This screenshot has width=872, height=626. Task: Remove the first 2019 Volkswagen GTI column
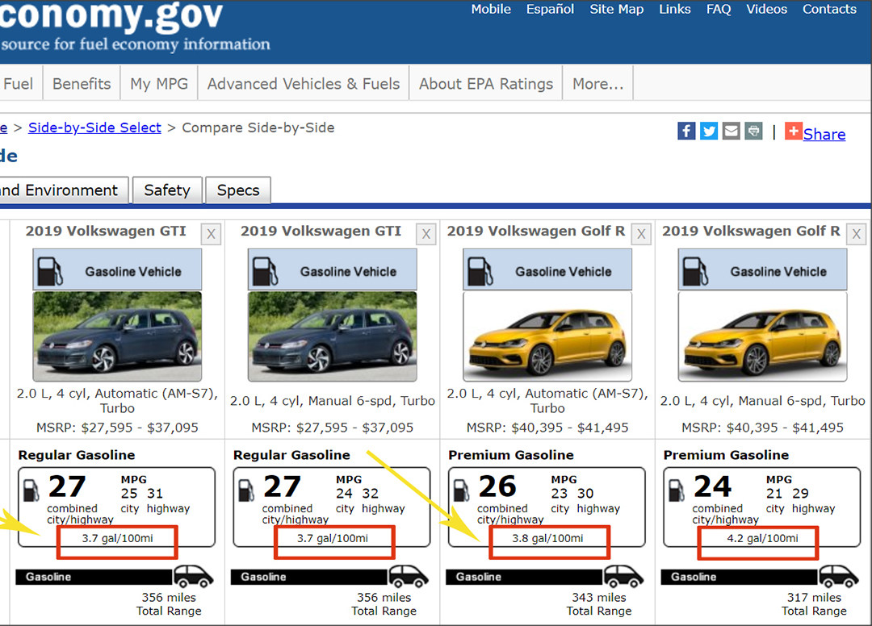click(211, 234)
